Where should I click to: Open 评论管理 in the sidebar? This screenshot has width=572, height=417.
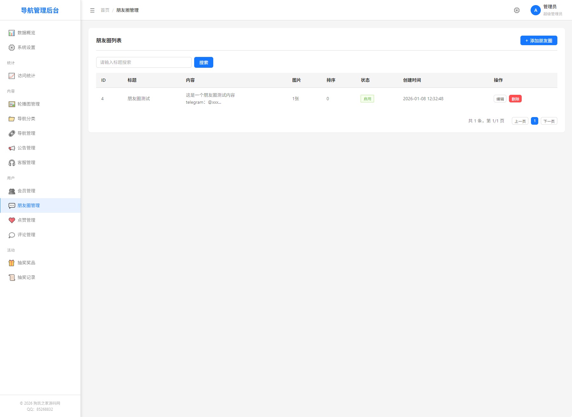pos(26,235)
